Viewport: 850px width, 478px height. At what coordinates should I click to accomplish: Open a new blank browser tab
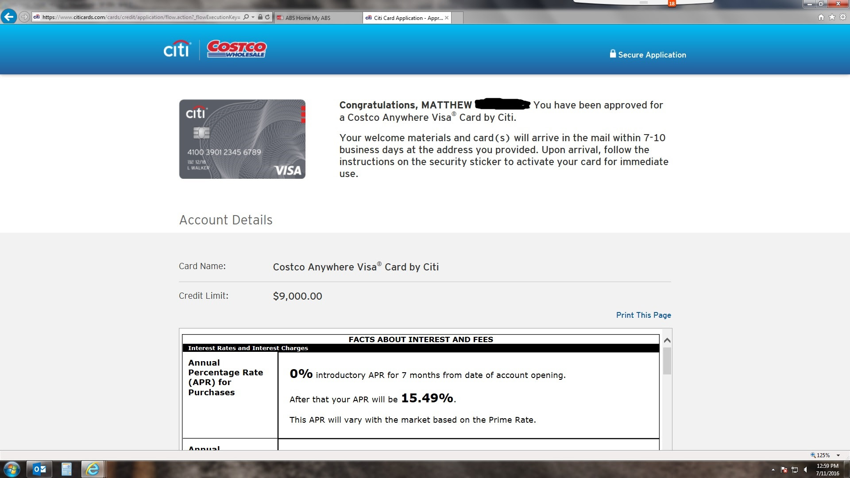(457, 18)
